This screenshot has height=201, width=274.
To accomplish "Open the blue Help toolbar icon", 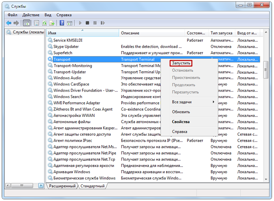I will click(62, 23).
